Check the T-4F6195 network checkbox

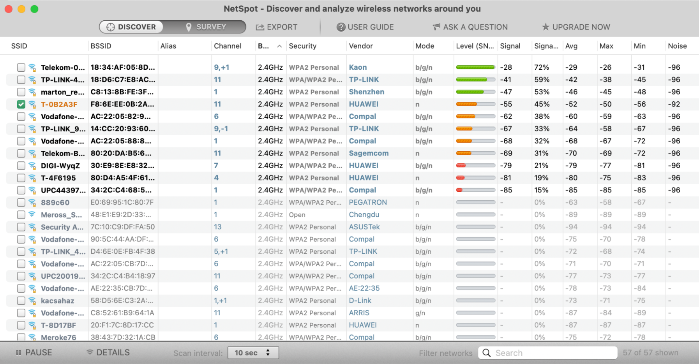[x=21, y=178]
